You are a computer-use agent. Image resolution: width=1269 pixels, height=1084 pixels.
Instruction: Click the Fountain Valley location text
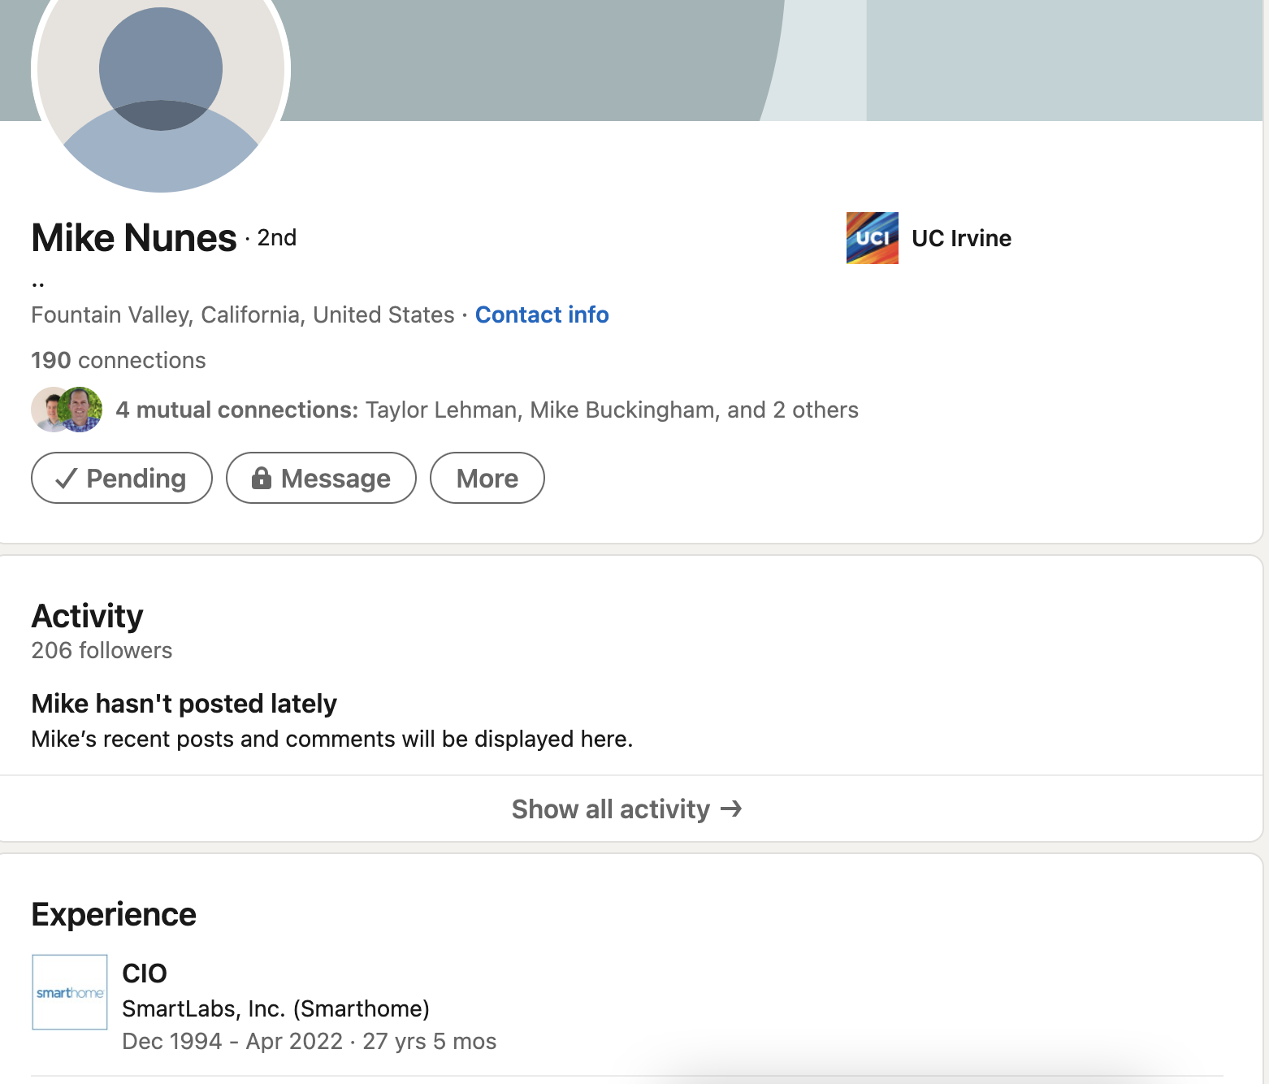click(x=243, y=314)
